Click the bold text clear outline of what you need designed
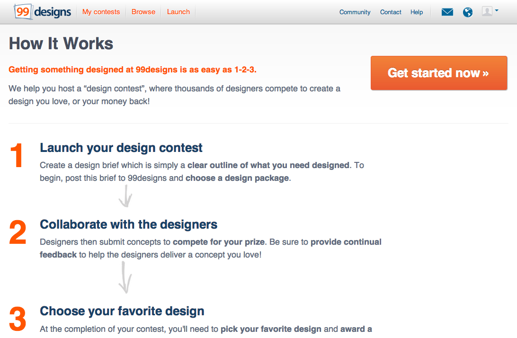Screen dimensions: 517x338 [268, 165]
